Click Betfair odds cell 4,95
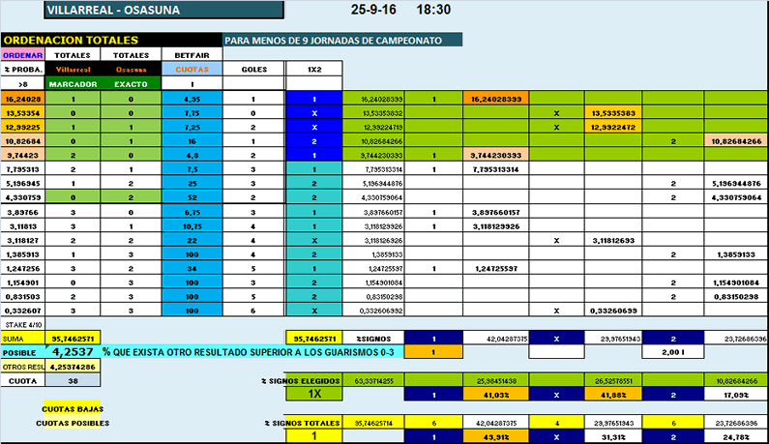 [x=192, y=99]
